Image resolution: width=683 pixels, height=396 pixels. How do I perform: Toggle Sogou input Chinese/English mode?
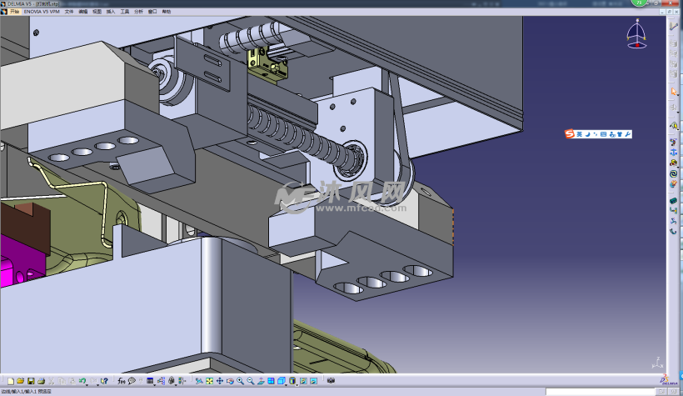(580, 134)
